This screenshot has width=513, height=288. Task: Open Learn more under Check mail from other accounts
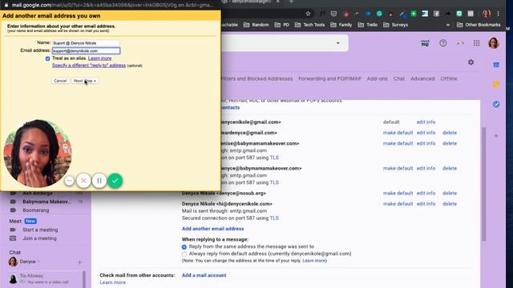point(112,282)
